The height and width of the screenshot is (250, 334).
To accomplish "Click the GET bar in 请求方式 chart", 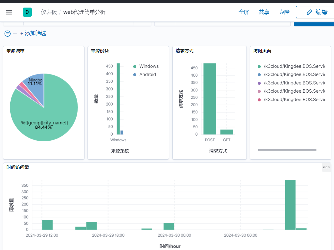I will click(x=227, y=132).
